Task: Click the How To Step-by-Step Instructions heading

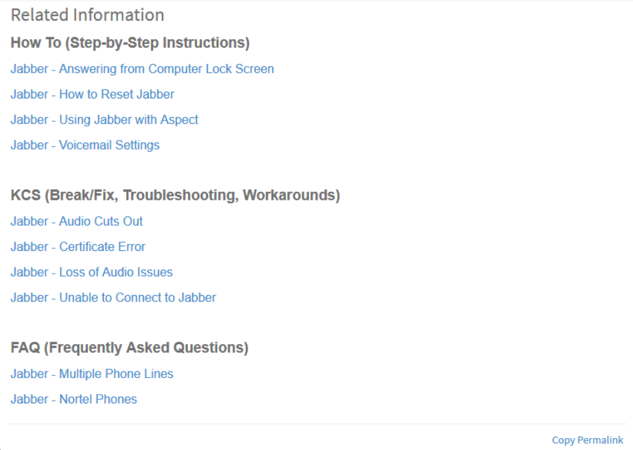Action: [x=130, y=43]
